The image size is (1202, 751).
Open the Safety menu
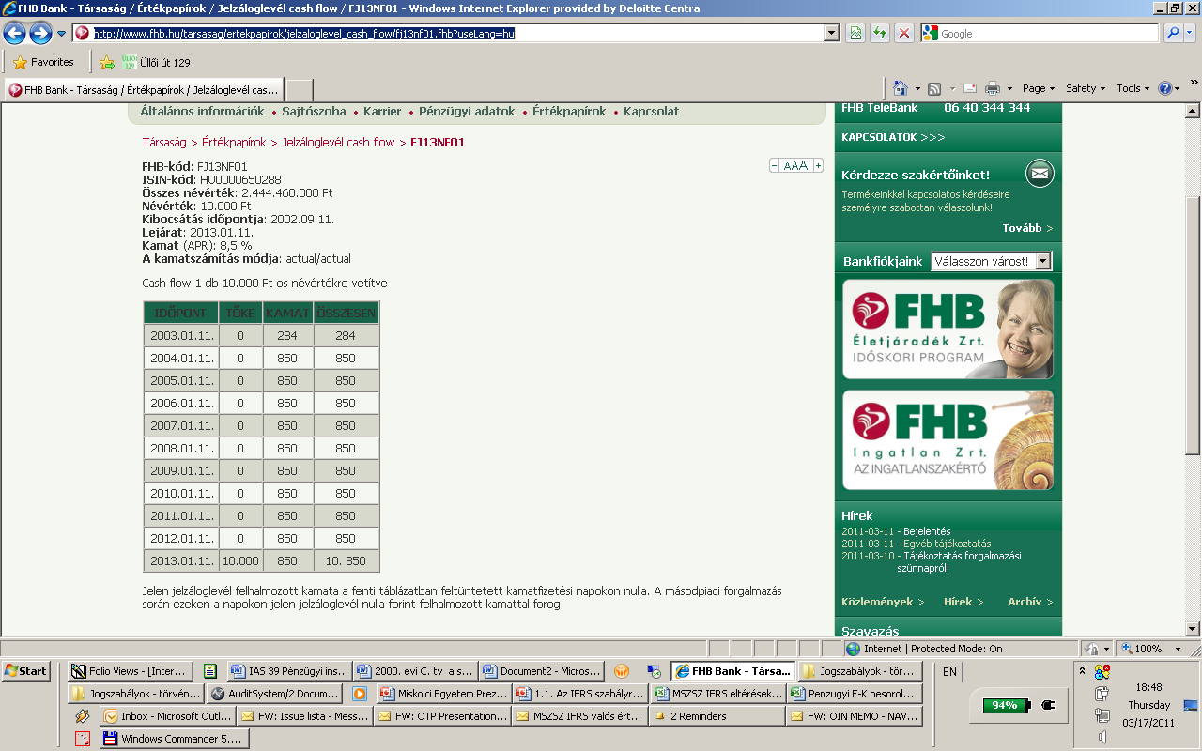click(1086, 88)
